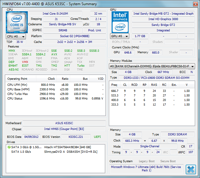Viewport: 200px width, 178px height.
Task: Click the blue X close icon at bottom
Action: [x=191, y=169]
